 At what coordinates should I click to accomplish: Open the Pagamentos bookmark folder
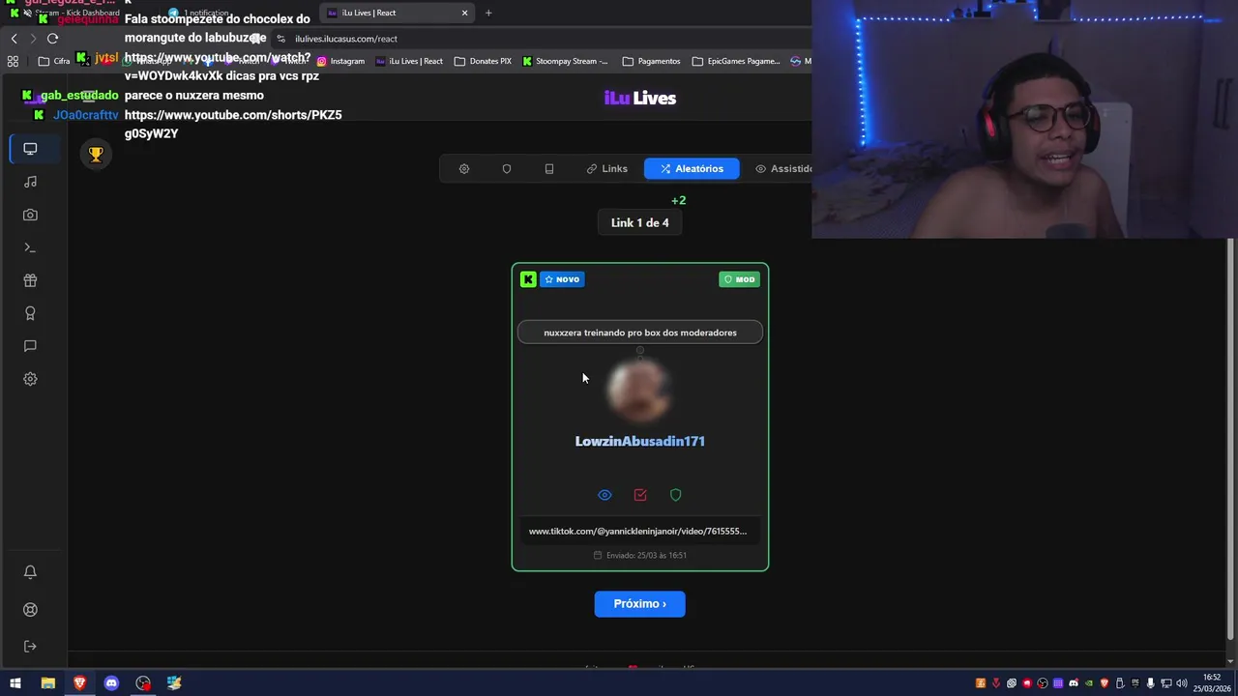pos(651,61)
